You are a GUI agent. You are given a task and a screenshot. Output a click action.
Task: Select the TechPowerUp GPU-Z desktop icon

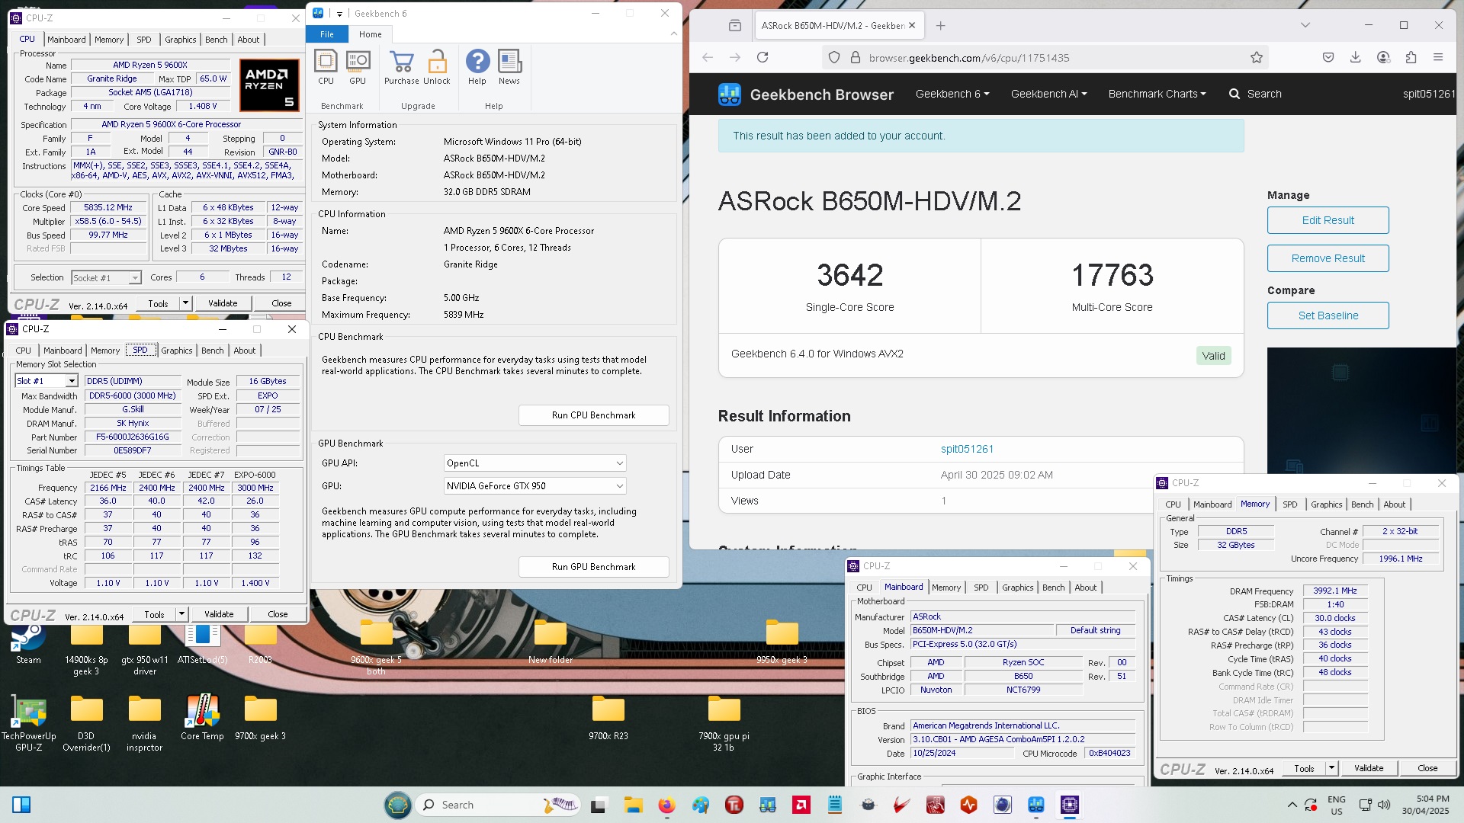click(x=29, y=723)
